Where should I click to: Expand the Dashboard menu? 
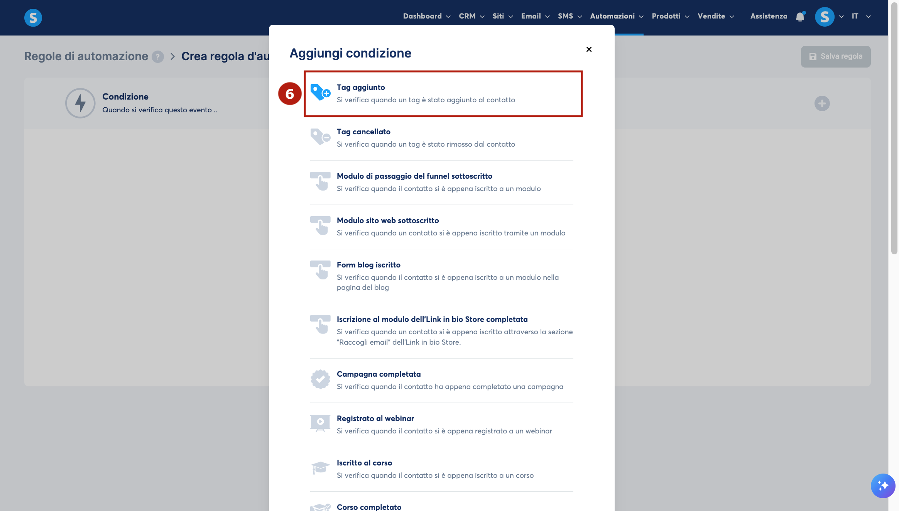coord(427,16)
